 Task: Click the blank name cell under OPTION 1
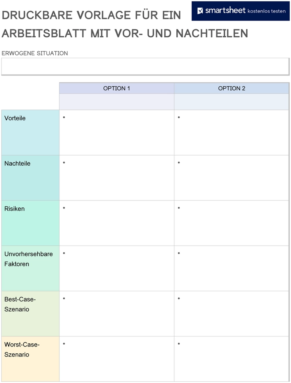[117, 102]
